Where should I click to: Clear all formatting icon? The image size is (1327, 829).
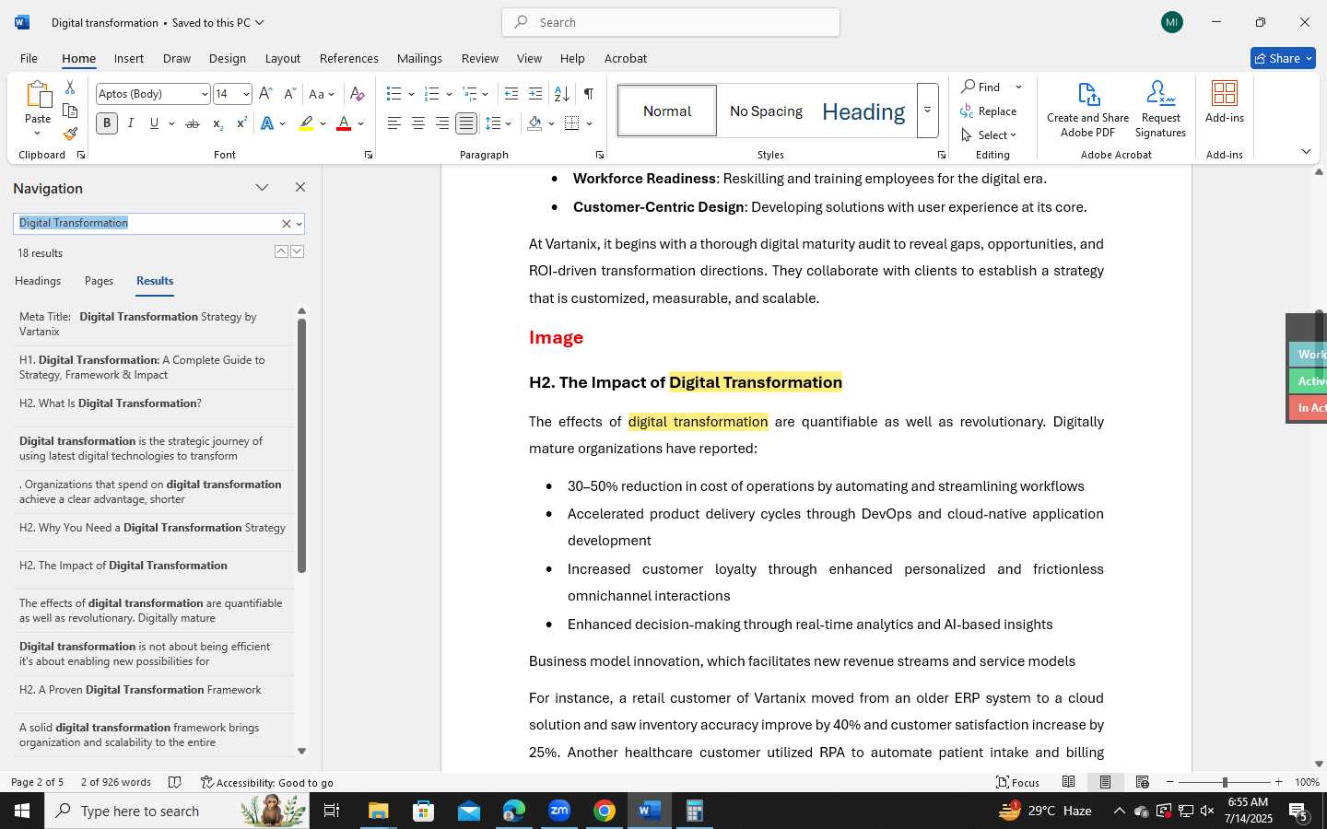(358, 94)
